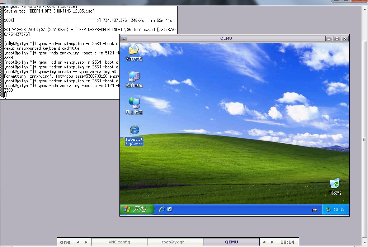Click the left arrow beside the 18:14 clock

pyautogui.click(x=264, y=242)
